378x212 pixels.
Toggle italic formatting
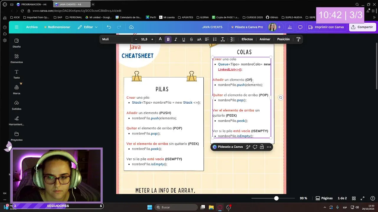[176, 39]
